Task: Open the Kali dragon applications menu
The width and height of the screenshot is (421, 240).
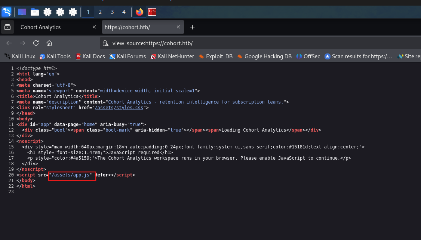Action: click(x=6, y=12)
